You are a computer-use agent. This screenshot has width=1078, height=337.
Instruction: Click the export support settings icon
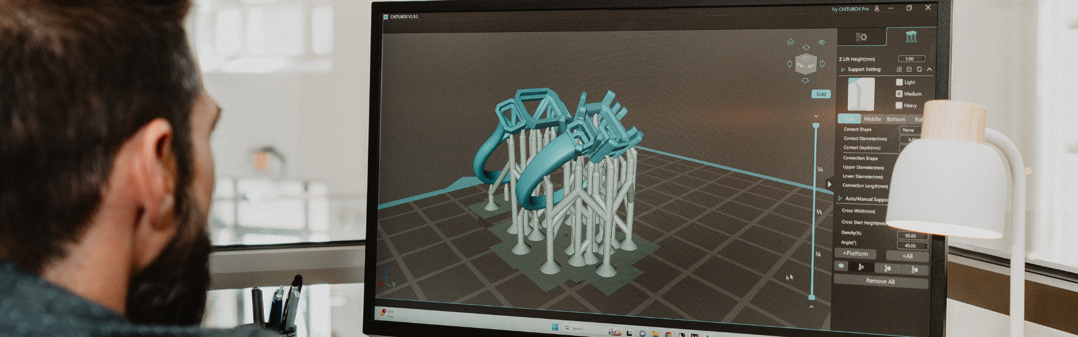pos(909,70)
